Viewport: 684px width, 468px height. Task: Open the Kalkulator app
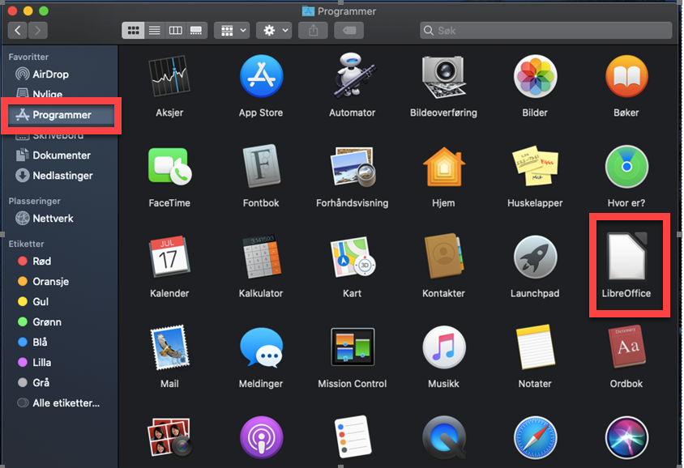click(260, 258)
